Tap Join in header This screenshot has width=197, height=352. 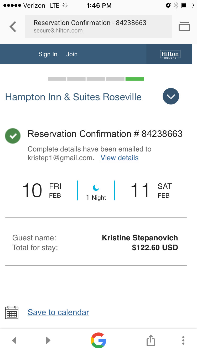pos(72,54)
